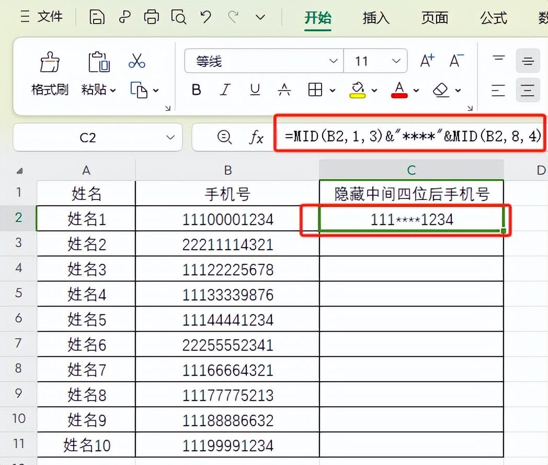Select column A header
Viewport: 548px width, 465px height.
pos(86,170)
